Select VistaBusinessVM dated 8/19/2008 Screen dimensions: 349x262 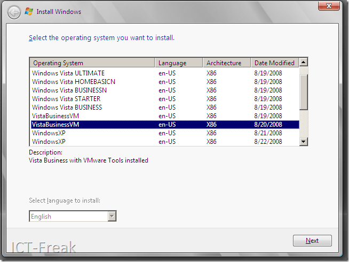[x=55, y=116]
